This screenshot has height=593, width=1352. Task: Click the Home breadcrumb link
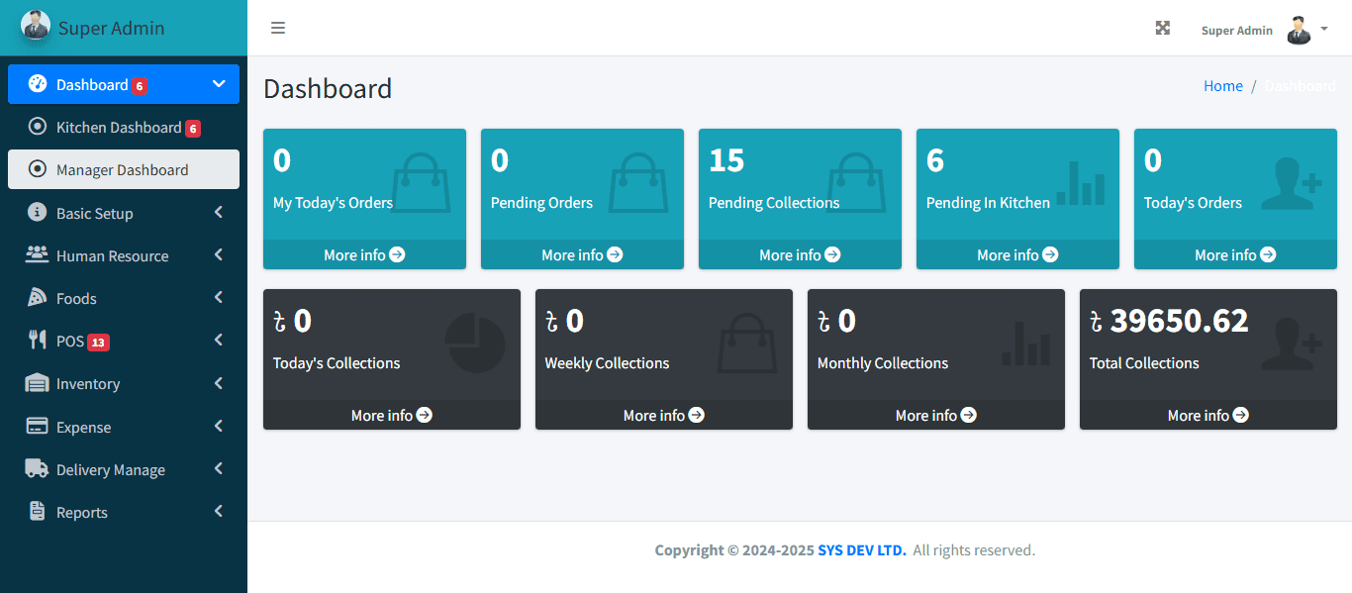click(1223, 86)
